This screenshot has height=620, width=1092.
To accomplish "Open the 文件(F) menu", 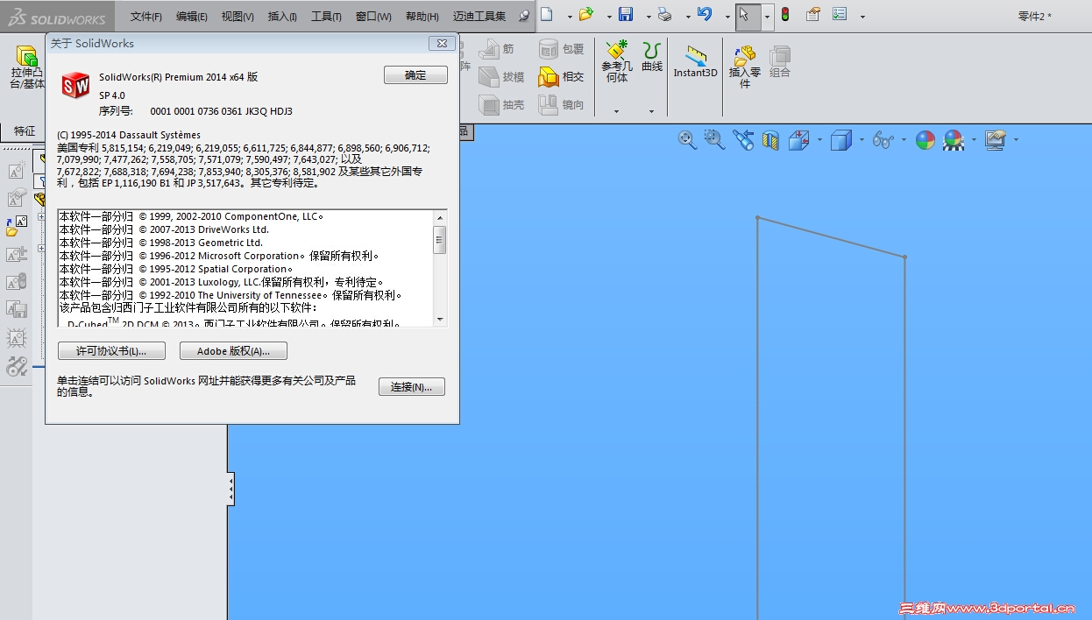I will 145,17.
